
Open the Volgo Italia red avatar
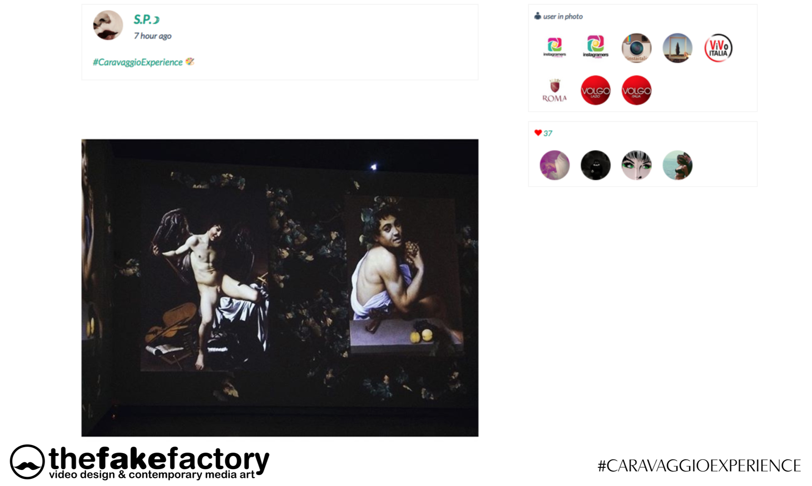[x=636, y=90]
